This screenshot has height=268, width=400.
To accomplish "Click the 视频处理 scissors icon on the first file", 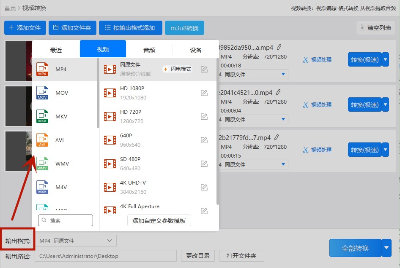I will [306, 59].
